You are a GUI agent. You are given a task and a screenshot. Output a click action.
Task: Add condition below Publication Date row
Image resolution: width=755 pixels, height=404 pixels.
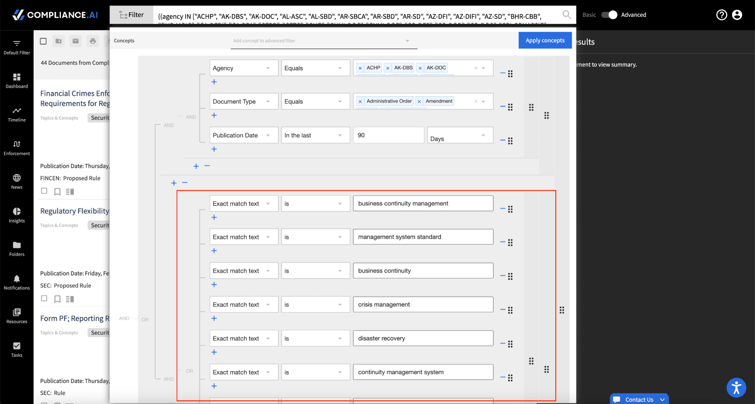coord(214,149)
